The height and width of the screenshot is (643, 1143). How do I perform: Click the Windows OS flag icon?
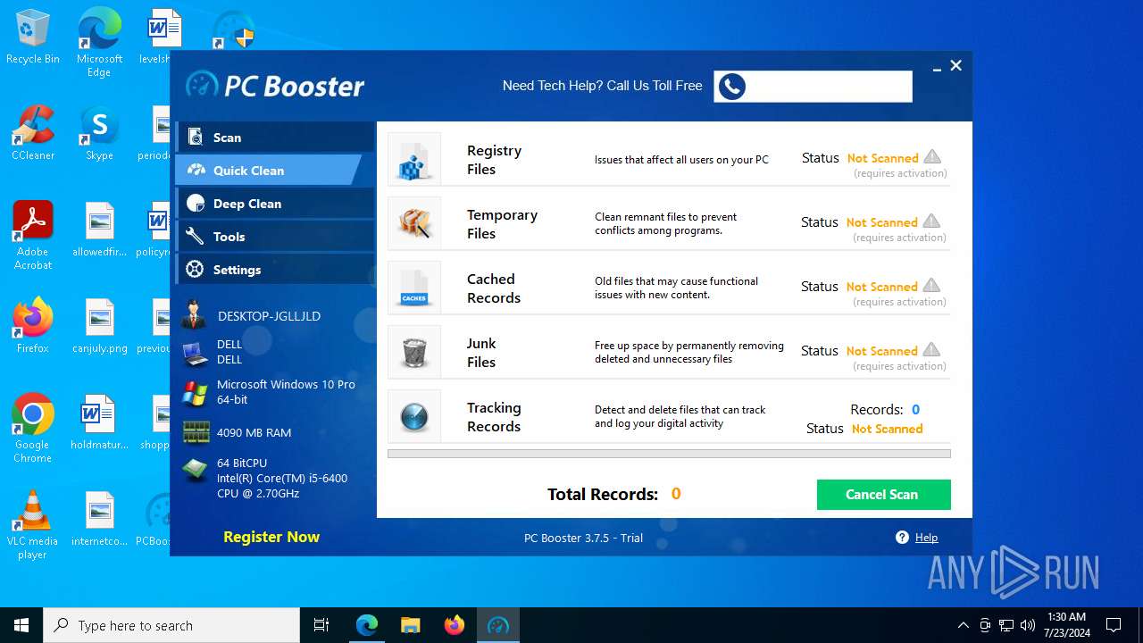195,393
